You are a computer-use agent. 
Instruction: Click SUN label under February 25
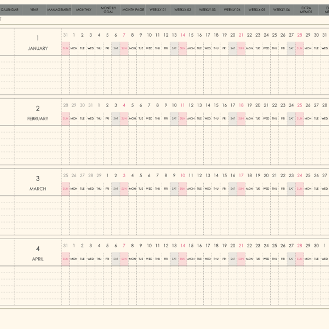point(300,119)
